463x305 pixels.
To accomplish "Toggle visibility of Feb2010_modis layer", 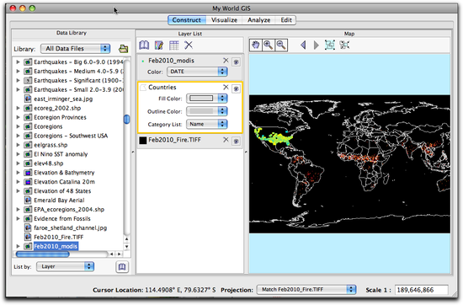I will [236, 62].
